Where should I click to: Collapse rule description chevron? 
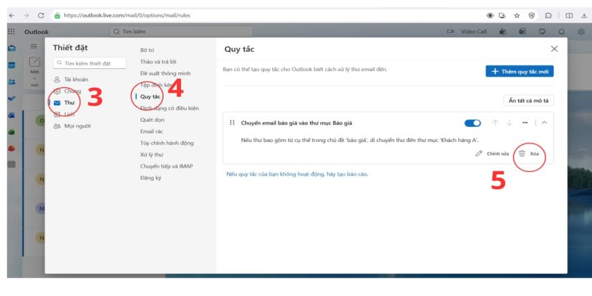pos(544,123)
